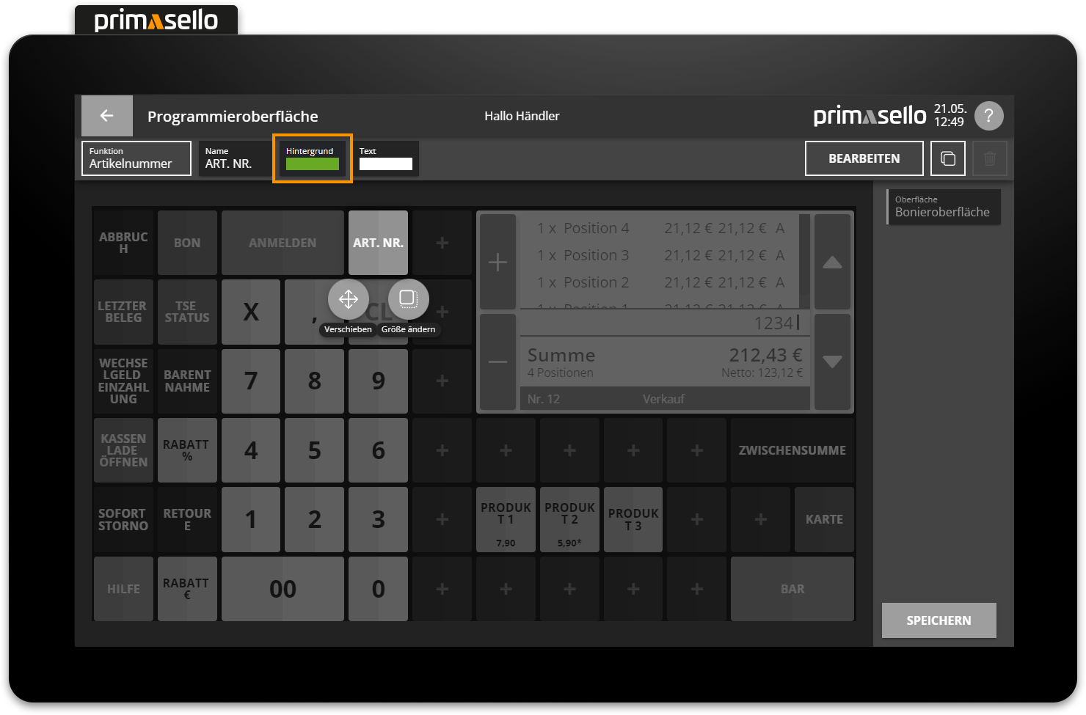Viewport: 1086px width, 715px height.
Task: Click the large plus quantity button
Action: click(498, 262)
